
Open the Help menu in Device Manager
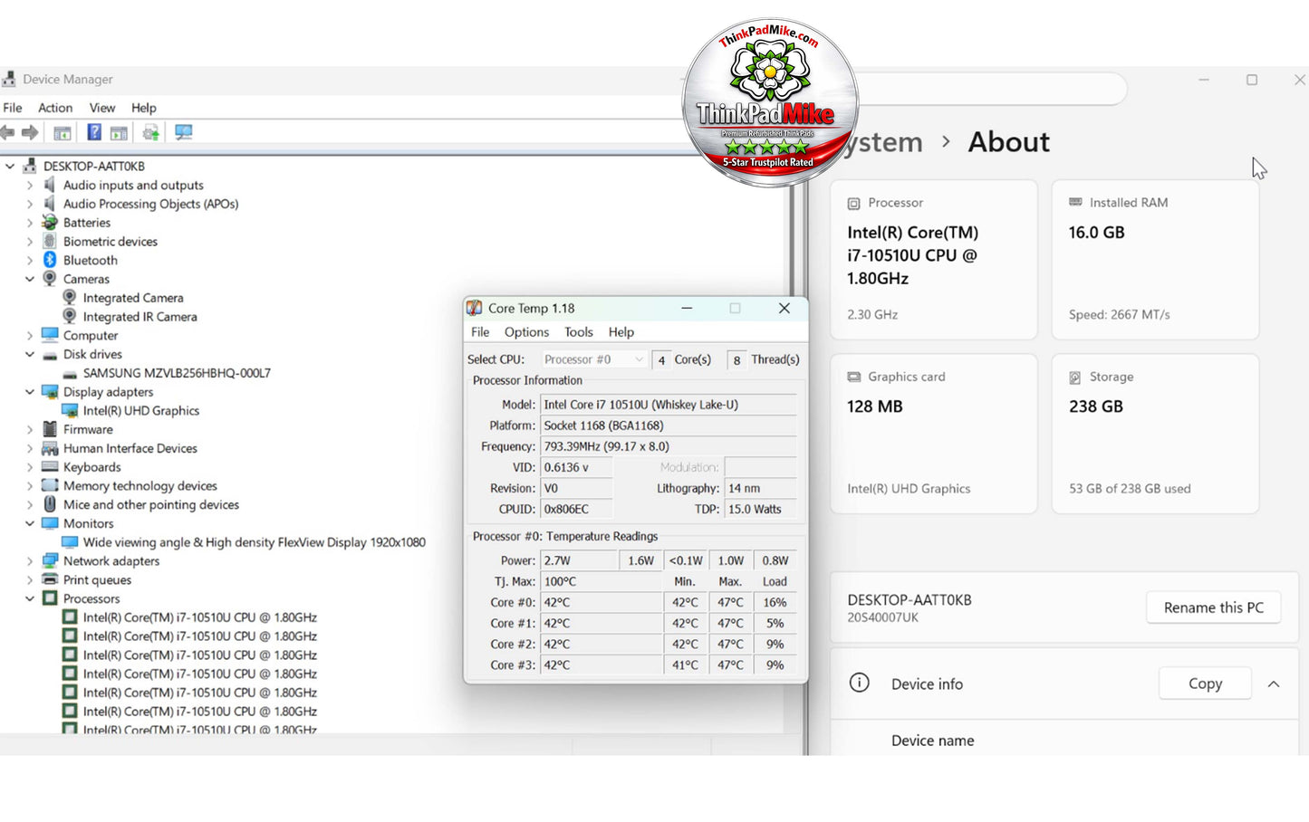click(x=144, y=108)
